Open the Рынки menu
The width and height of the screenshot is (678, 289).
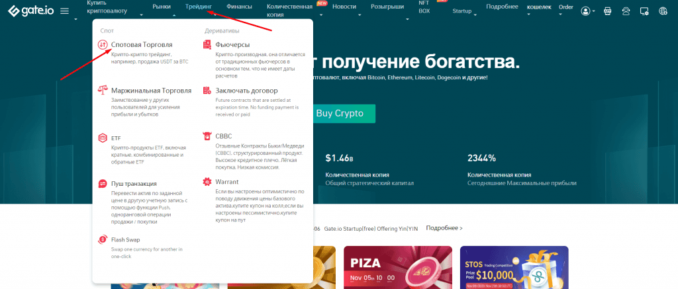pos(162,7)
